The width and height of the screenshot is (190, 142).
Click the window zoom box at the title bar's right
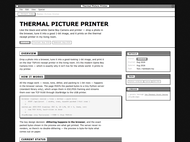(x=173, y=6)
